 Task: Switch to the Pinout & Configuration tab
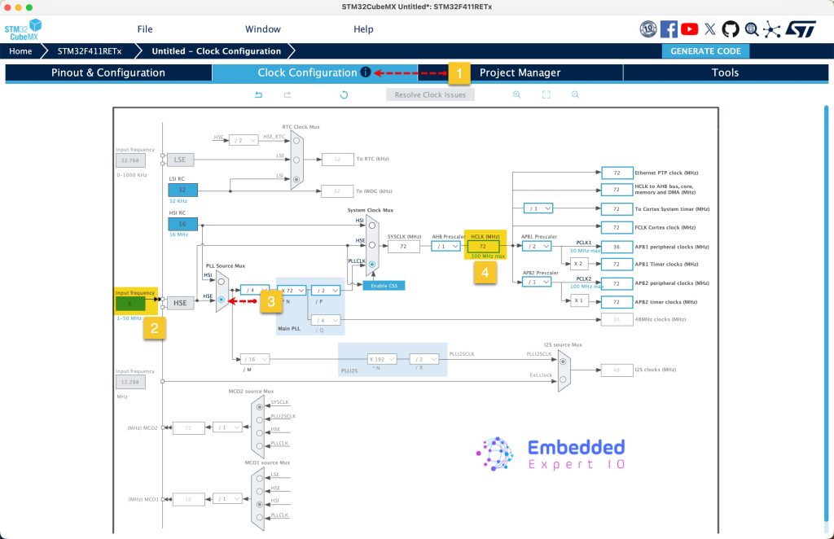pyautogui.click(x=108, y=72)
